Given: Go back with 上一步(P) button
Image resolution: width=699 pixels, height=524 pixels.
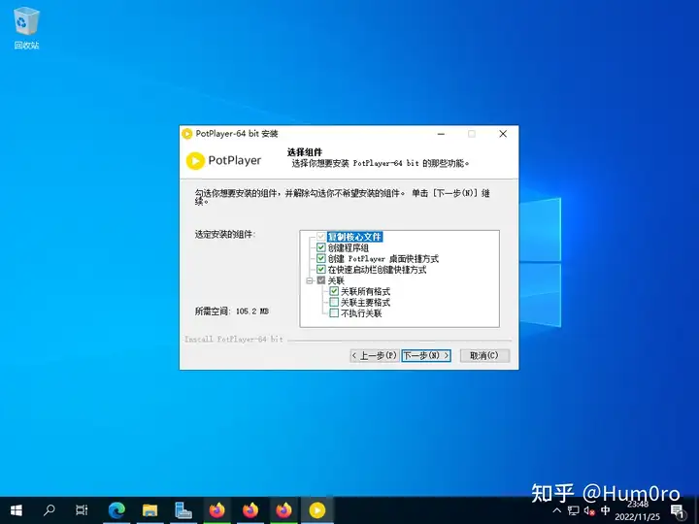Looking at the screenshot, I should click(375, 355).
